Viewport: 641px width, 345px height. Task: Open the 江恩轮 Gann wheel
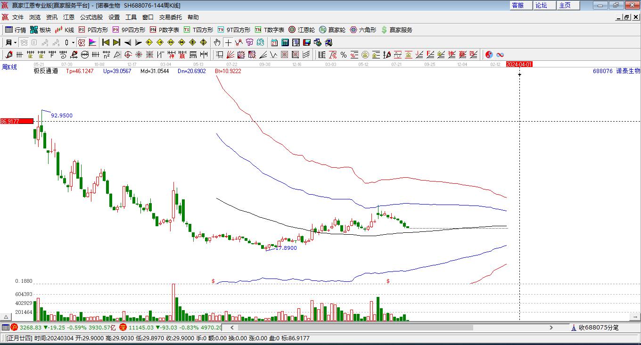[x=302, y=30]
